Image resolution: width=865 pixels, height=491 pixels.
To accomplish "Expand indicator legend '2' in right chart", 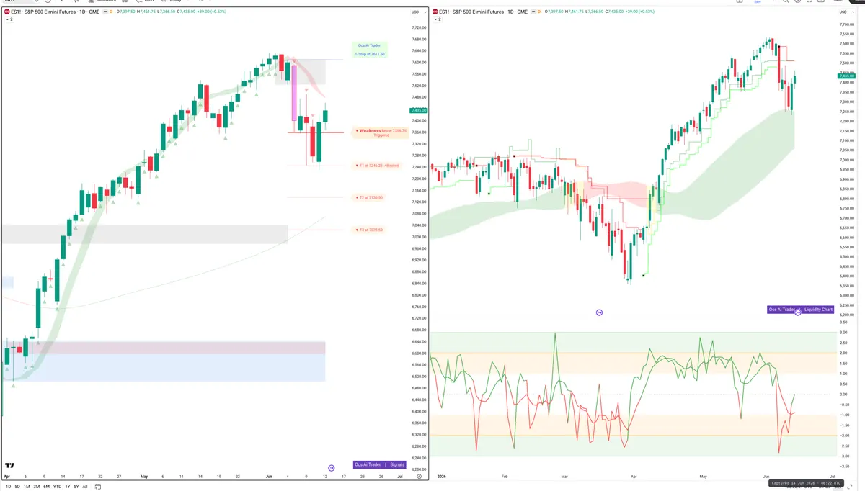I will click(x=438, y=19).
